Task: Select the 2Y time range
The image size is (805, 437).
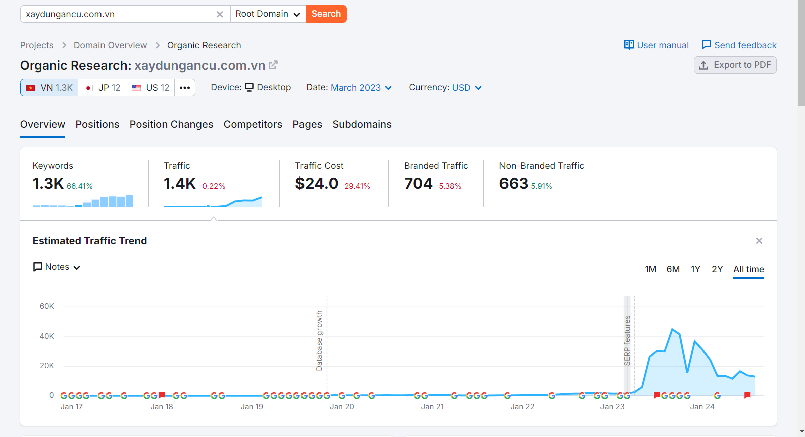Action: pyautogui.click(x=717, y=269)
